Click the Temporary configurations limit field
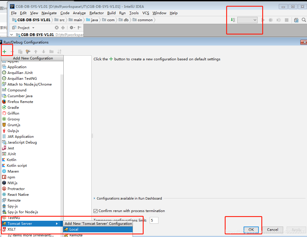Screen dimensions: 307x237 [154, 220]
